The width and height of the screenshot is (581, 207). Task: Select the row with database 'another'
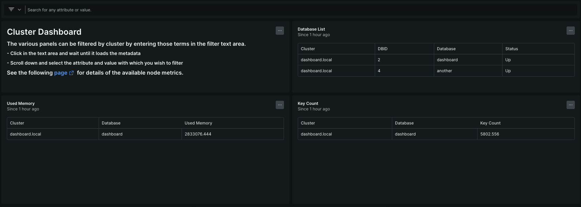(x=445, y=71)
